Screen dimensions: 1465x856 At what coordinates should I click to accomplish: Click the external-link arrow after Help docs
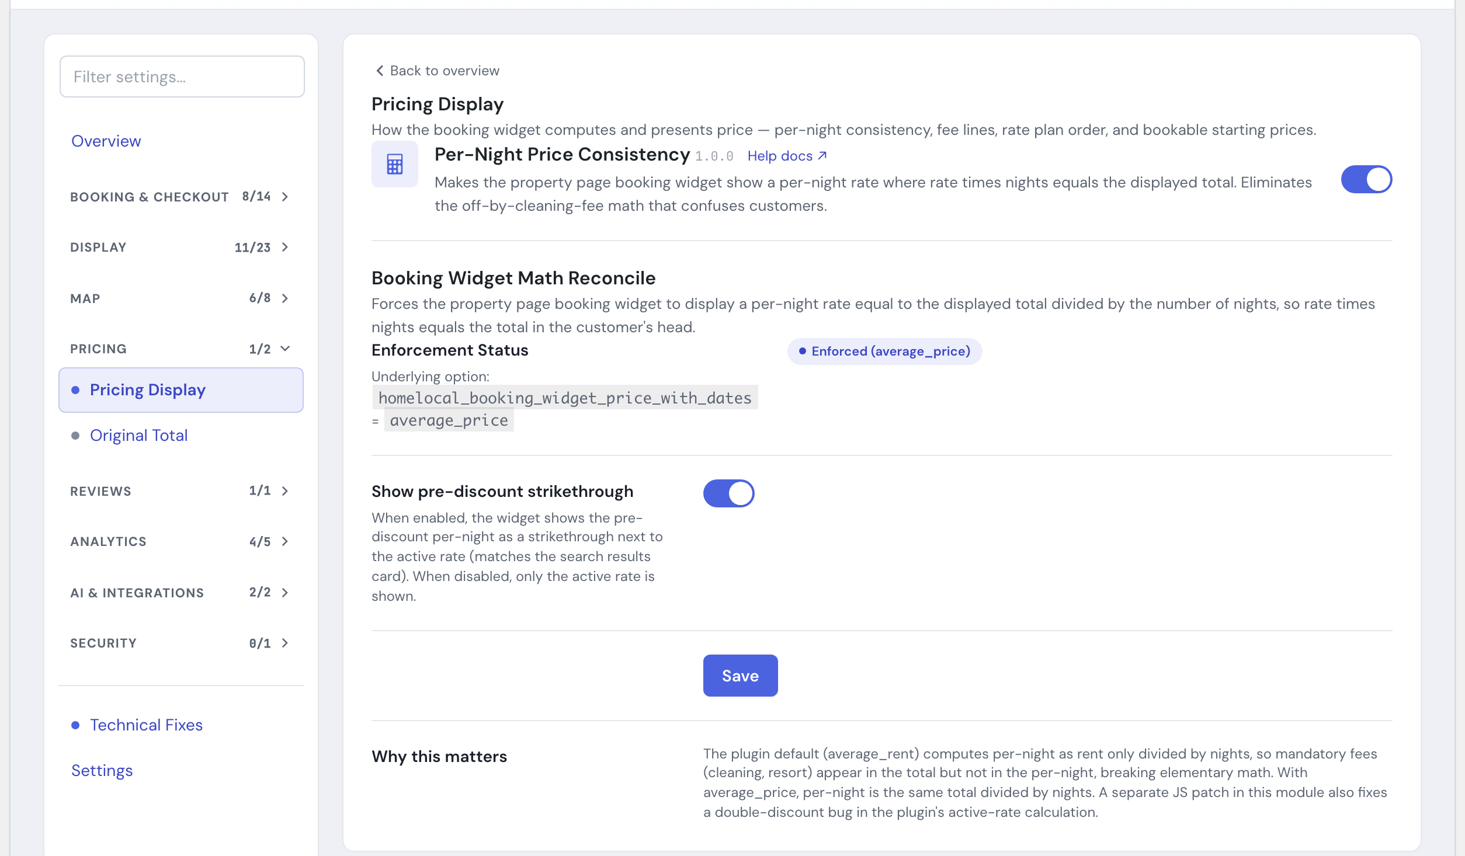tap(822, 155)
